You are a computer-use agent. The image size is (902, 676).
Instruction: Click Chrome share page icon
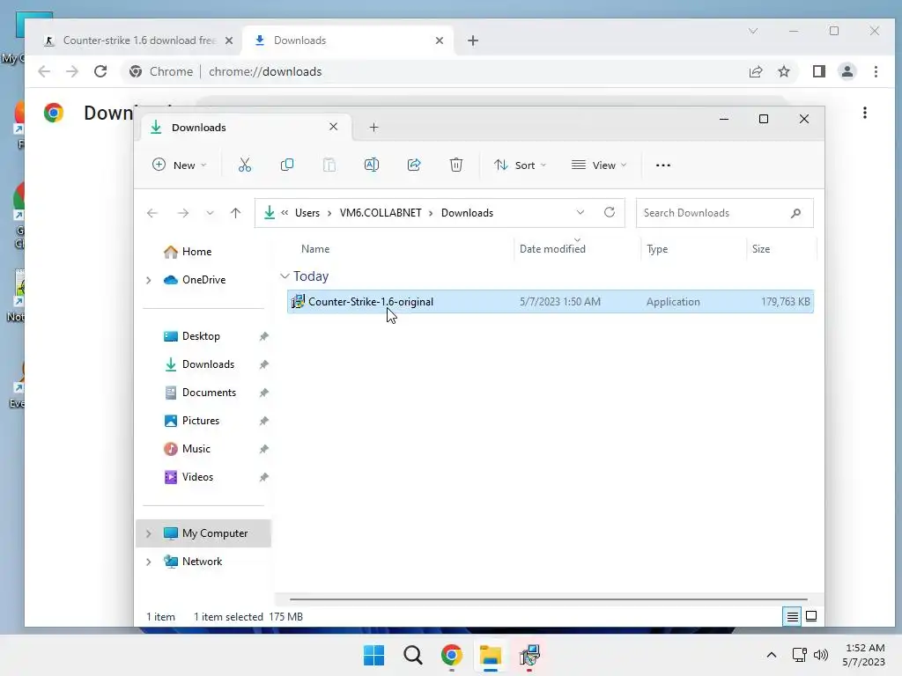(755, 71)
